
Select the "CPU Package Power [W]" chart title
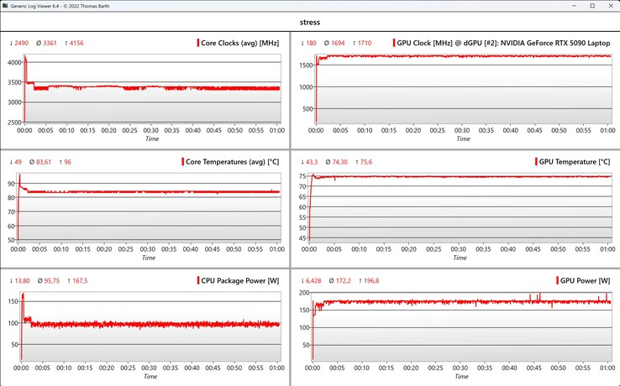coord(240,280)
